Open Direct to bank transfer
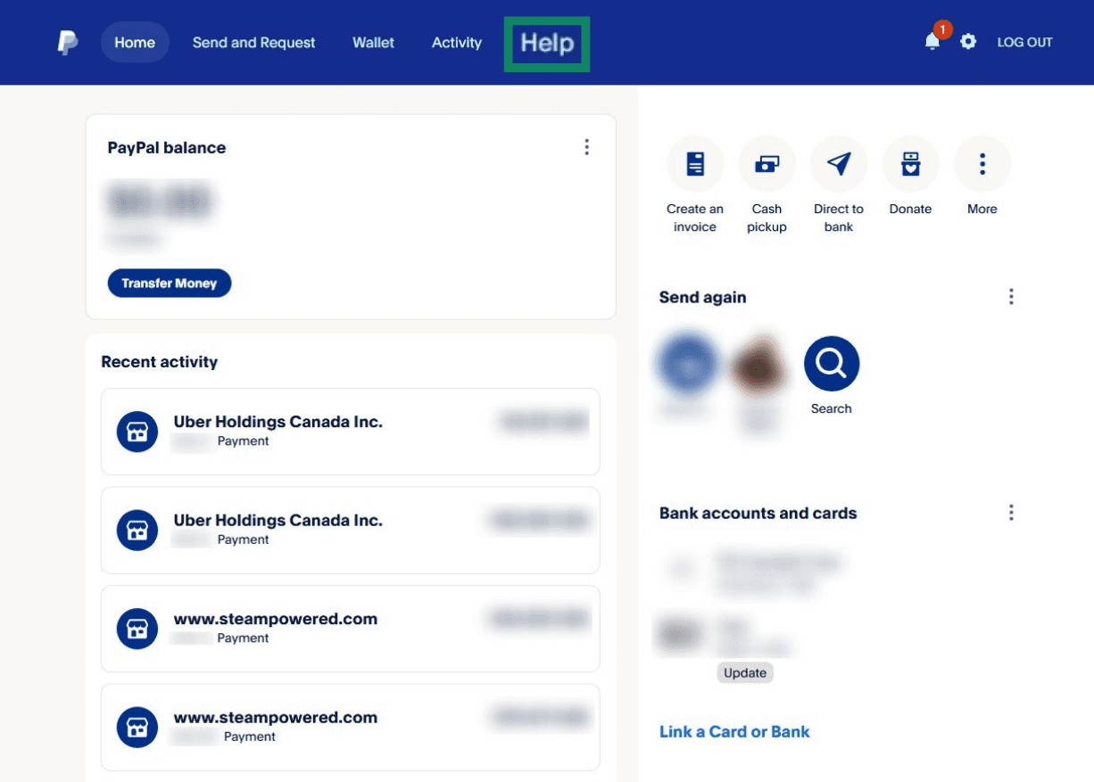This screenshot has width=1094, height=782. [x=838, y=164]
